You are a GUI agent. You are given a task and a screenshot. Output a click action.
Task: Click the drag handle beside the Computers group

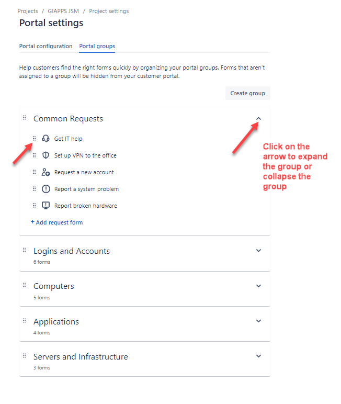click(24, 285)
